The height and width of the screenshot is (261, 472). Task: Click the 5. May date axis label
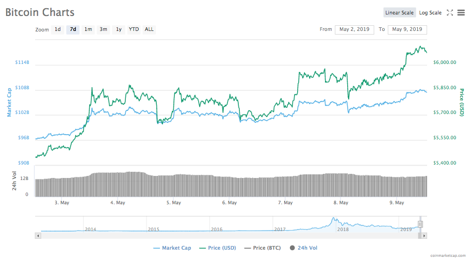point(174,203)
